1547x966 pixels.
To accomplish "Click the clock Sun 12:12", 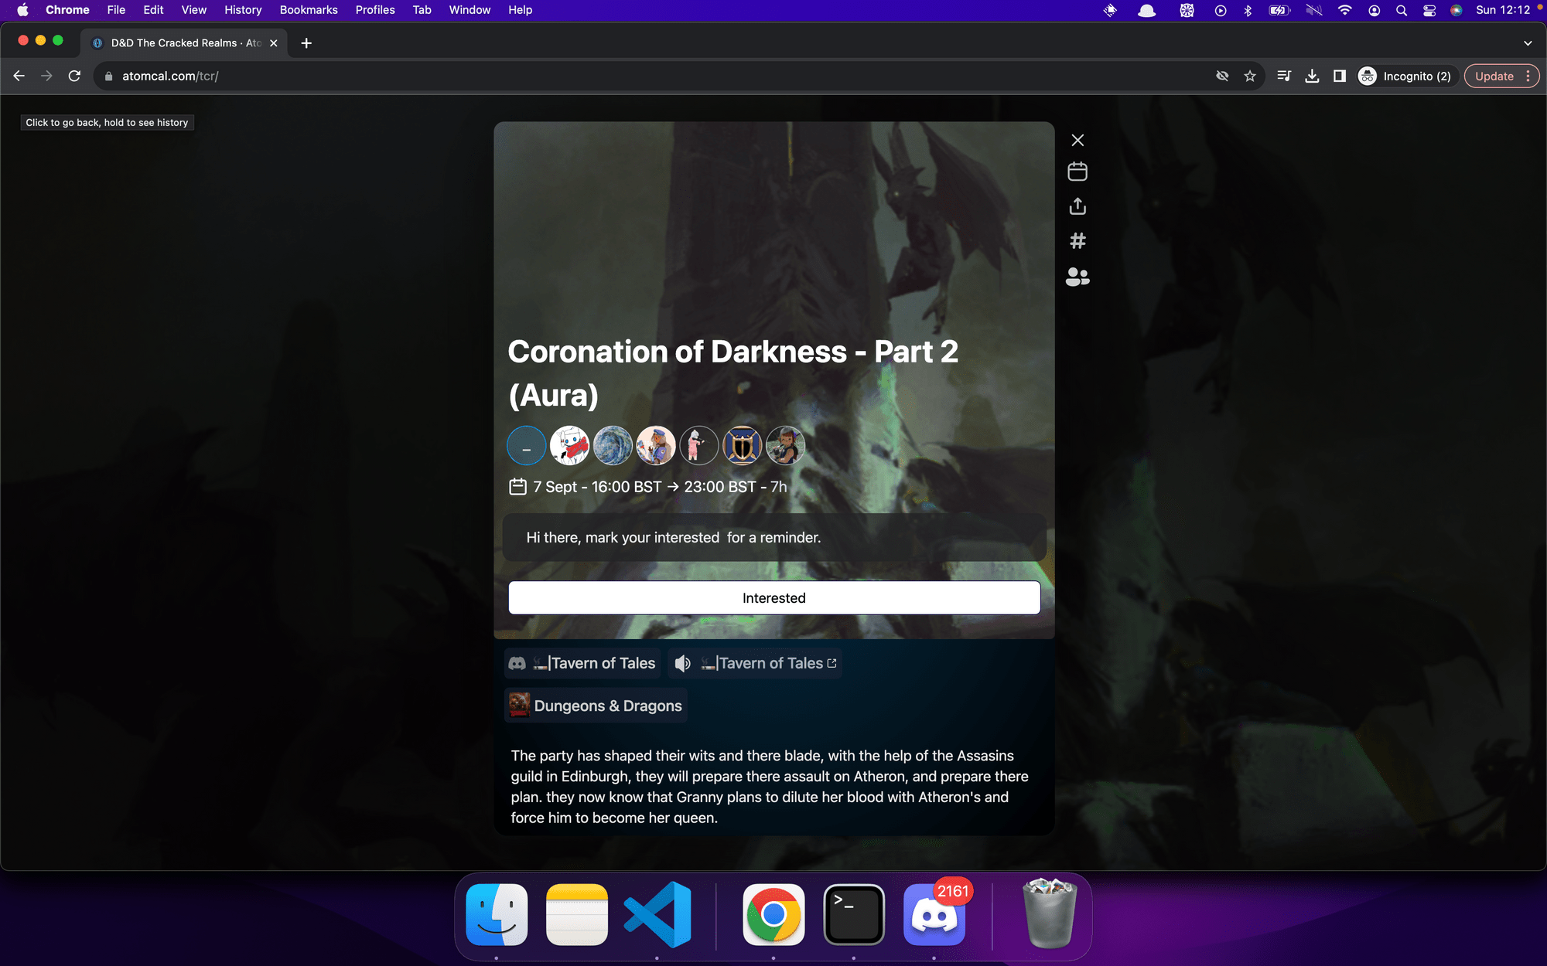I will click(x=1503, y=10).
